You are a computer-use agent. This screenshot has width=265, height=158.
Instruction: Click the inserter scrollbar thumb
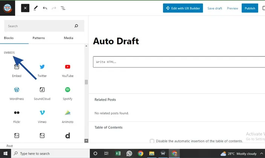(x=86, y=82)
